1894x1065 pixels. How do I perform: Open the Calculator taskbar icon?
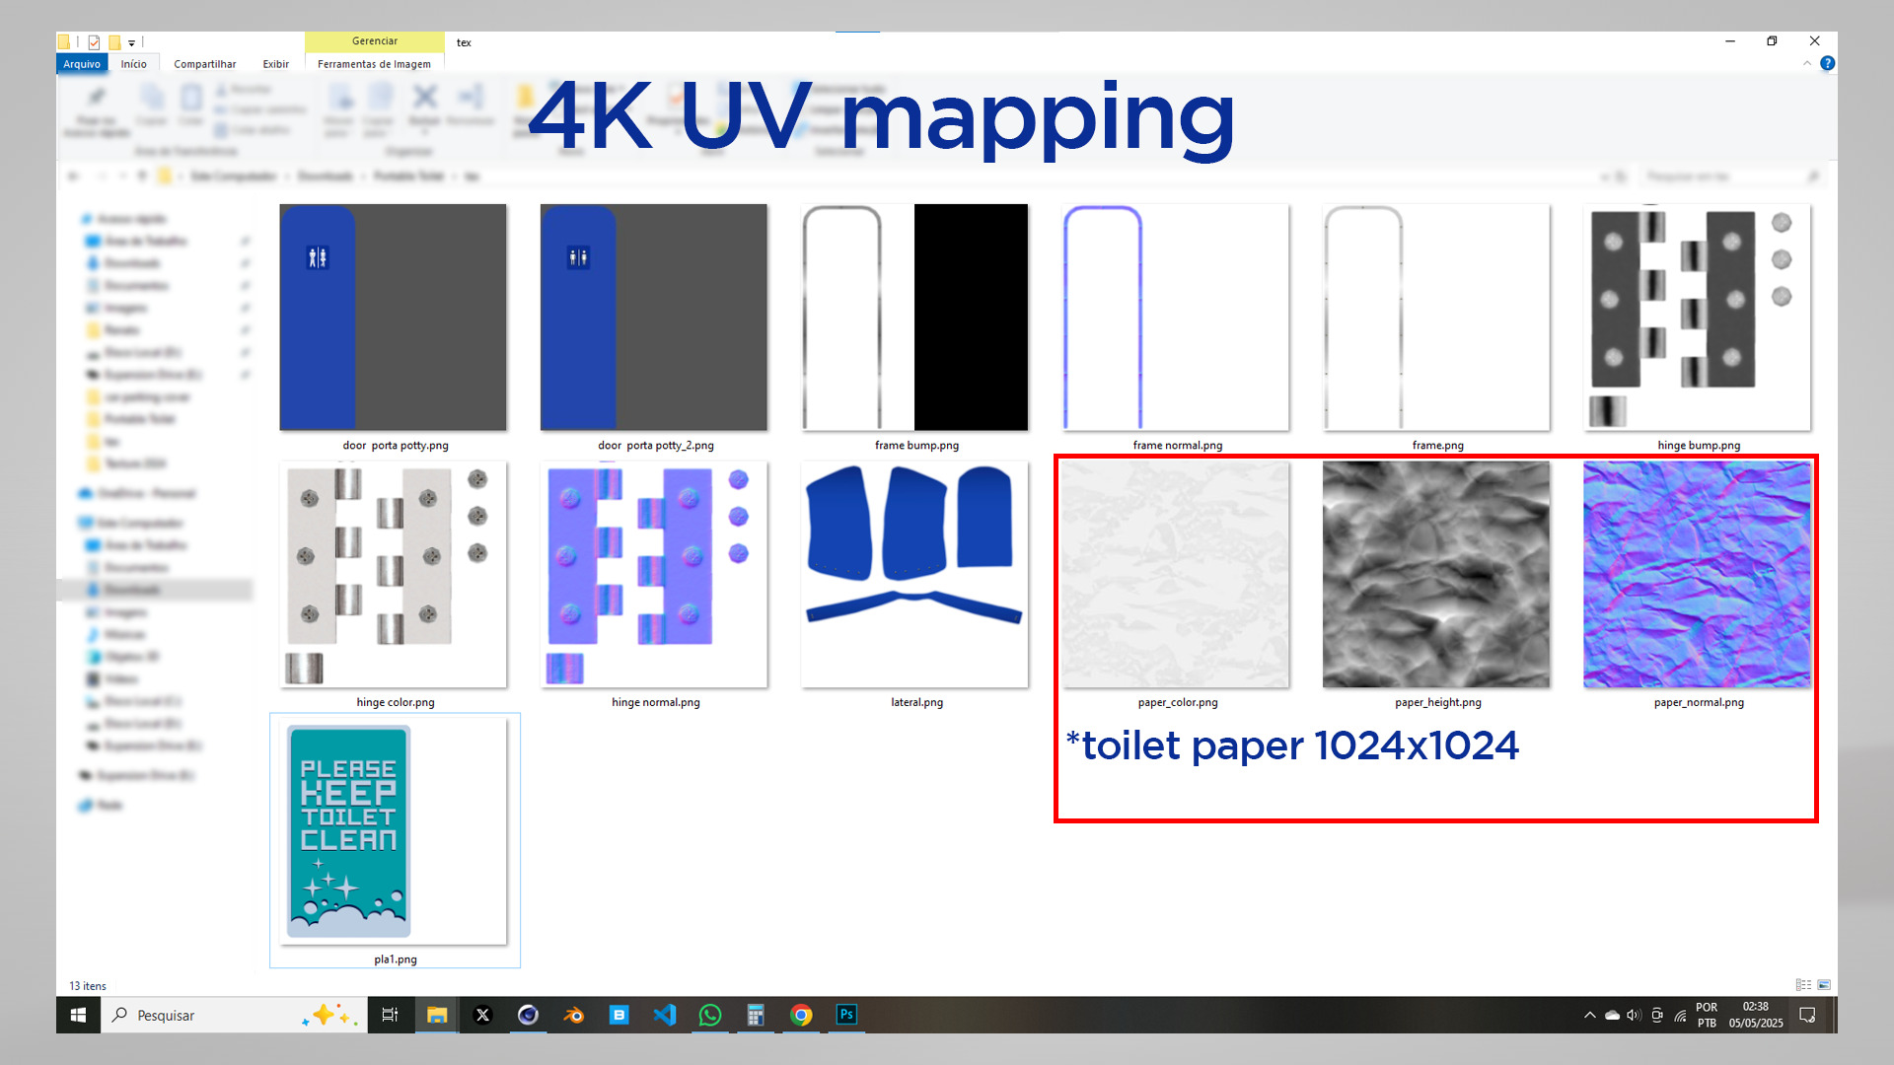(x=756, y=1015)
